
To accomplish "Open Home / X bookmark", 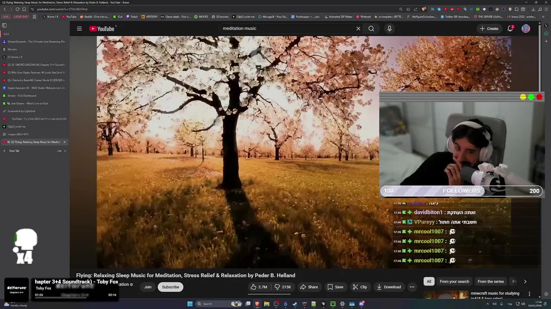I will [50, 17].
